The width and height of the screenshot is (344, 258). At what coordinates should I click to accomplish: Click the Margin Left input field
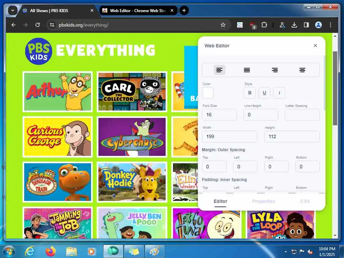tap(245, 167)
